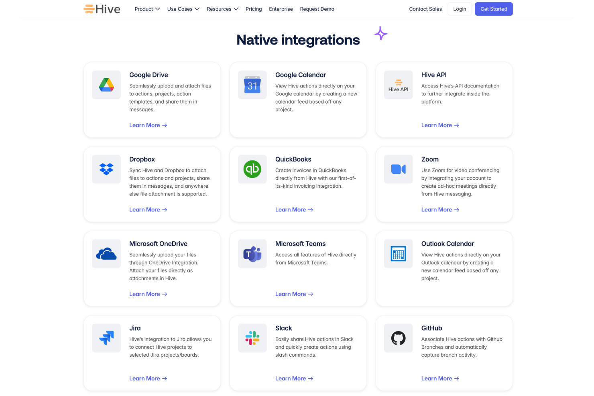Open Learn More for Google Drive
The image size is (594, 396).
click(148, 125)
